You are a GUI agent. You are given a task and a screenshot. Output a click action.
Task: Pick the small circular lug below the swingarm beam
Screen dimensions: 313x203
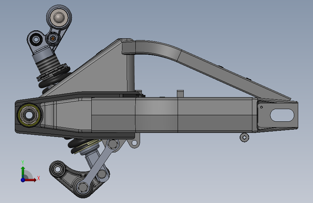(244, 137)
